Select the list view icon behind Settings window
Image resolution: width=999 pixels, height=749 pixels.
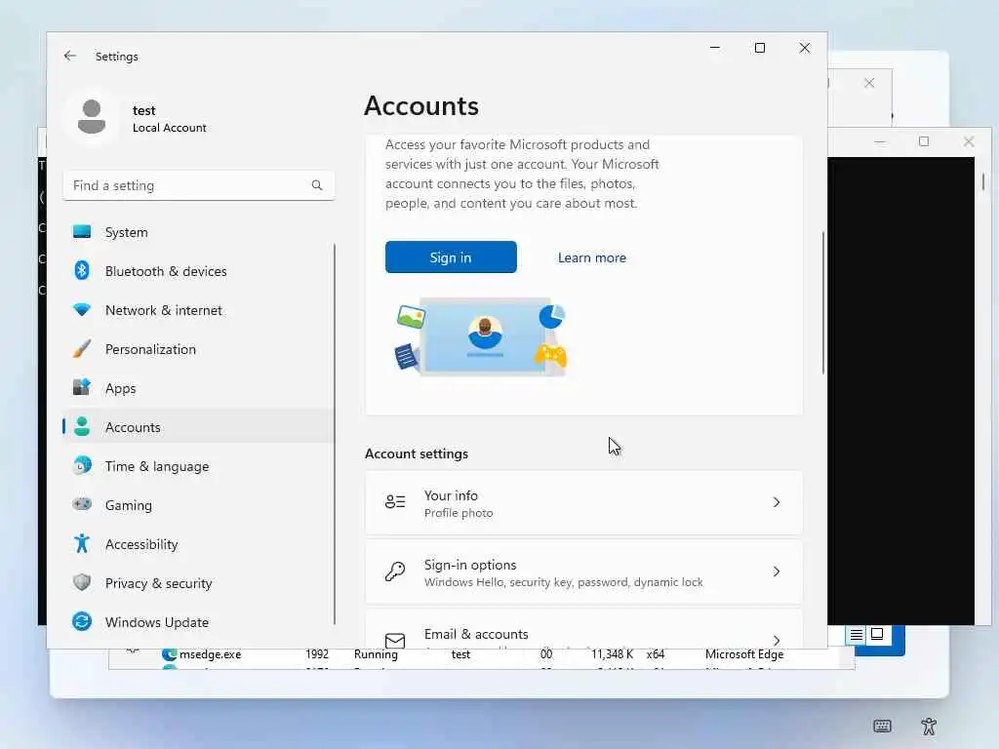tap(857, 634)
